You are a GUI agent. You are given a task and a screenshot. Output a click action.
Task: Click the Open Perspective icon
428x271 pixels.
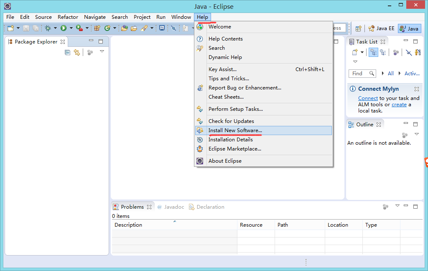click(359, 28)
